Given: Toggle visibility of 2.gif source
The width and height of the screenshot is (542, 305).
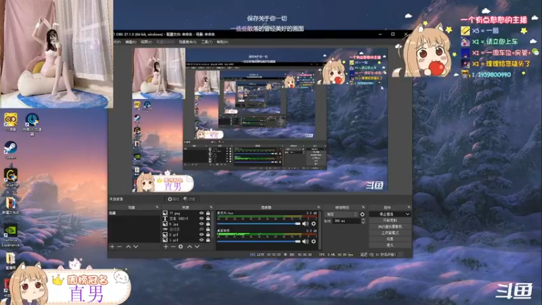Looking at the screenshot, I should click(x=201, y=235).
